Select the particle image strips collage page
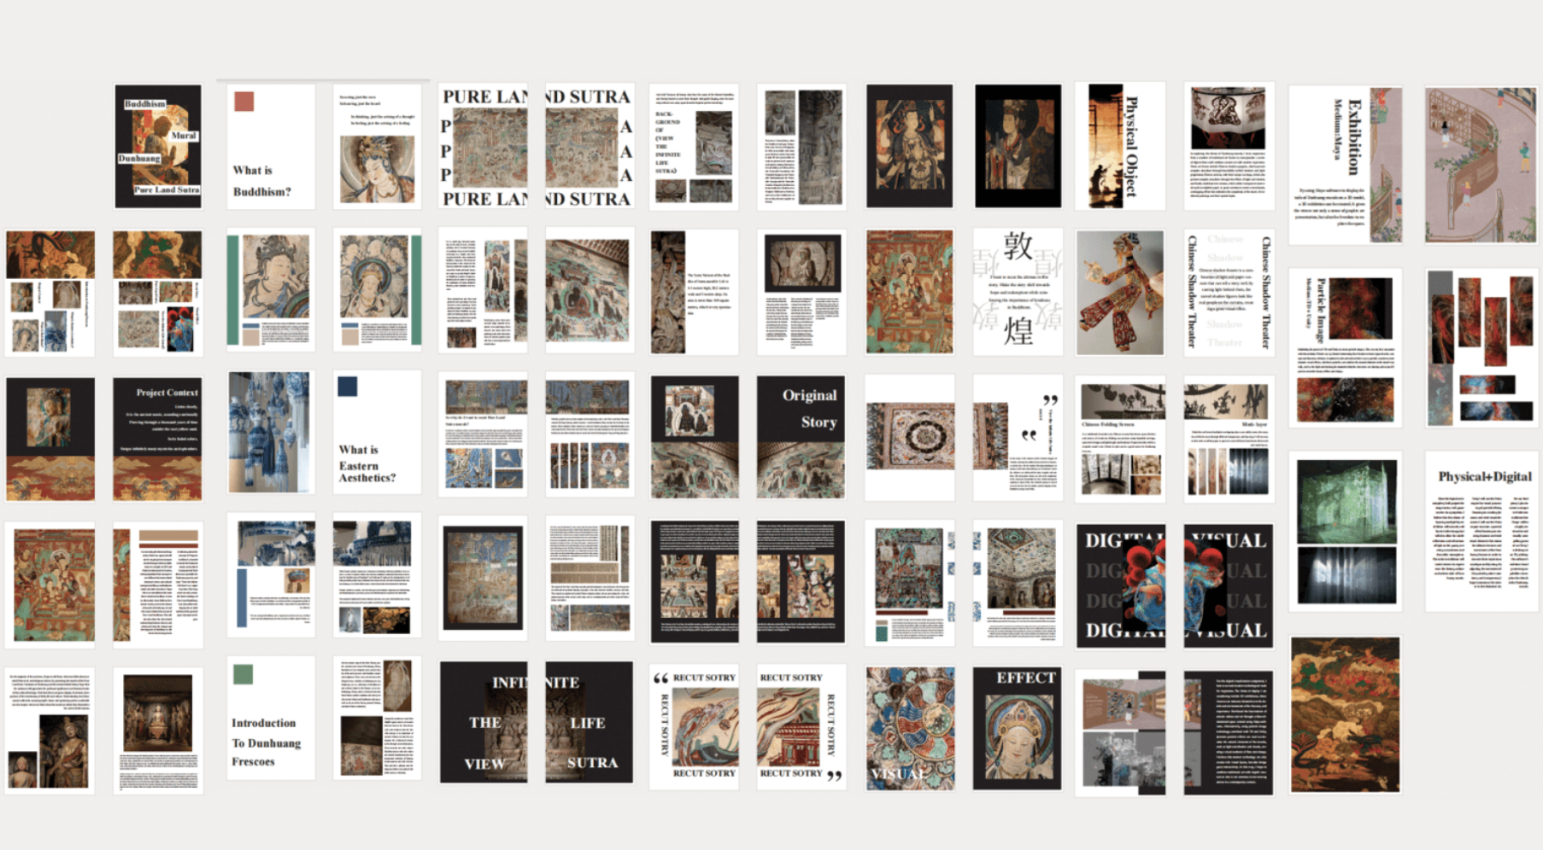 click(x=1481, y=348)
